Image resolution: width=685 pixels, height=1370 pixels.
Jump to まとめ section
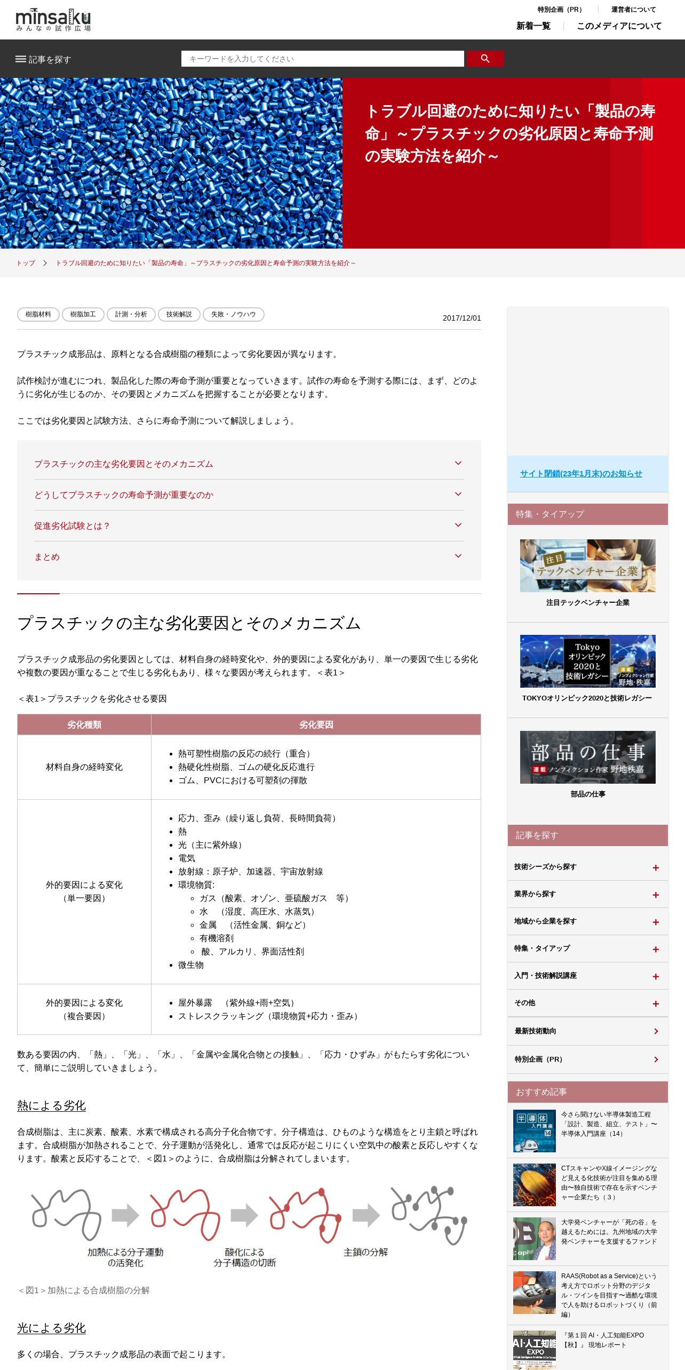point(47,557)
